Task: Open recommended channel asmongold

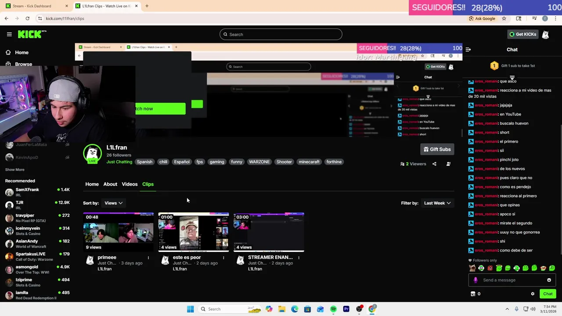Action: tap(37, 269)
